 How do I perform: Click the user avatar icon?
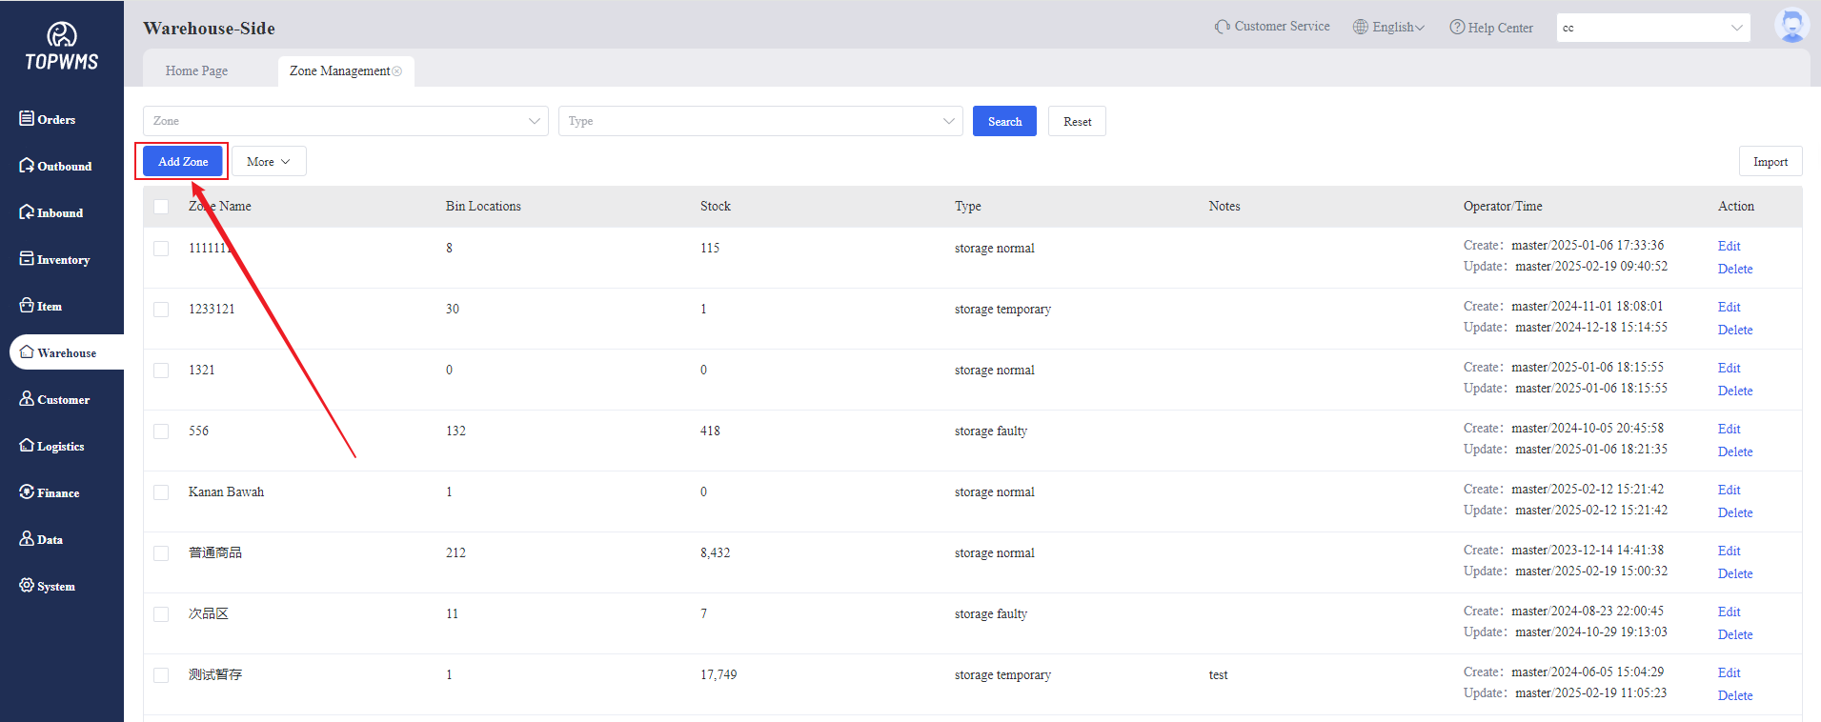(1791, 26)
